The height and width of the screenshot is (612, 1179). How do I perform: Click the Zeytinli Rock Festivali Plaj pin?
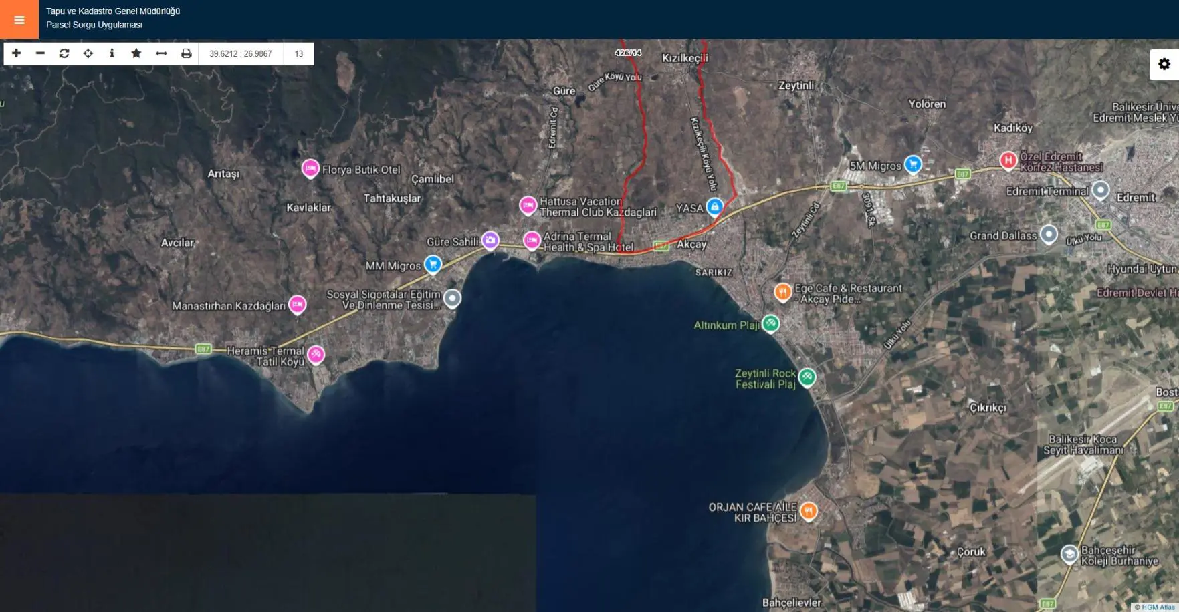807,377
